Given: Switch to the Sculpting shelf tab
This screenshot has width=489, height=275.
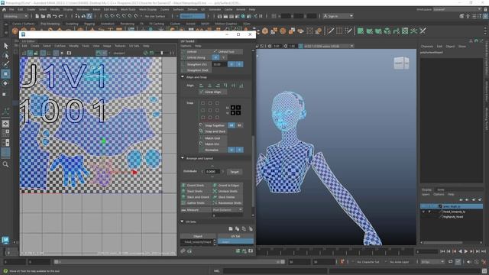Looking at the screenshot, I should coord(72,24).
